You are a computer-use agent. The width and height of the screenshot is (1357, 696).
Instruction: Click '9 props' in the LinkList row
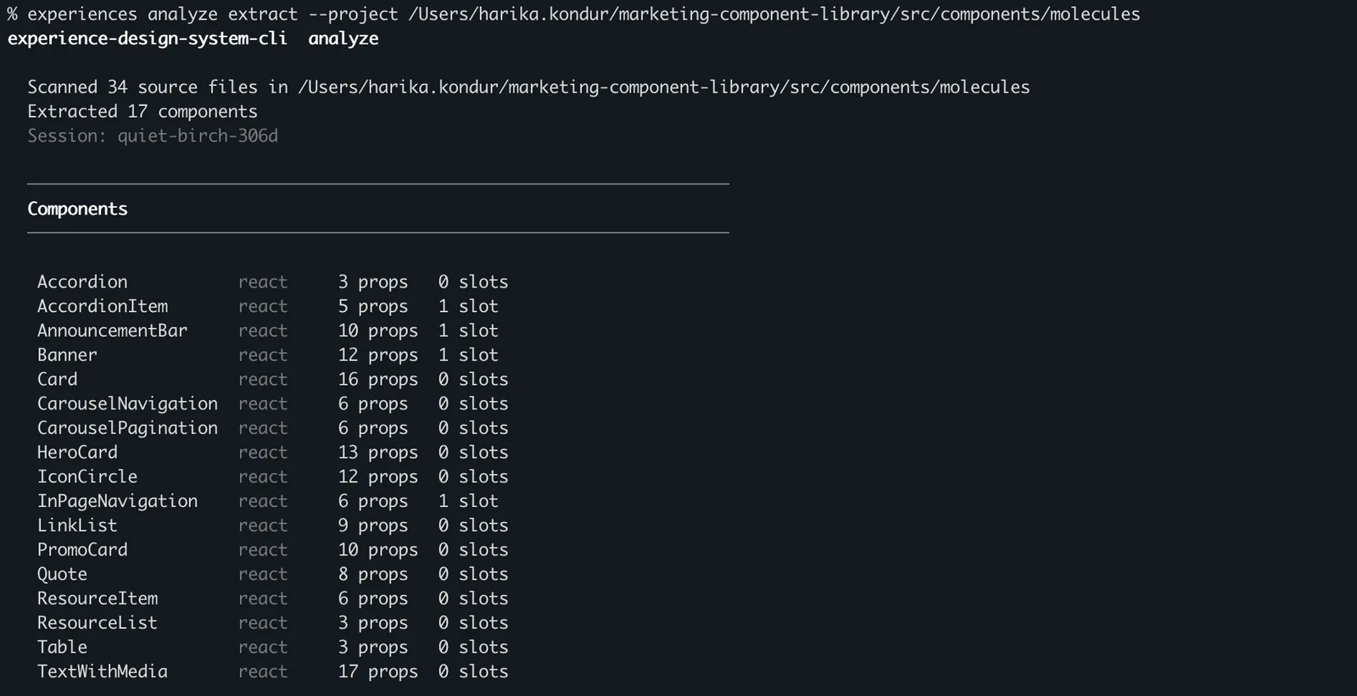373,526
